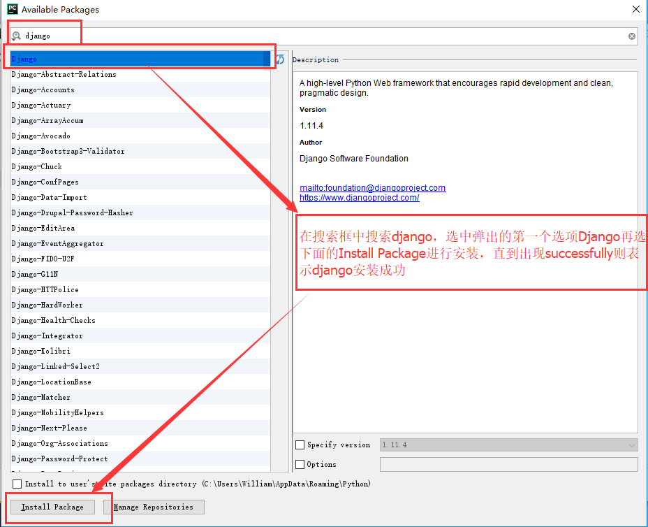Click the Install Package button

point(52,507)
